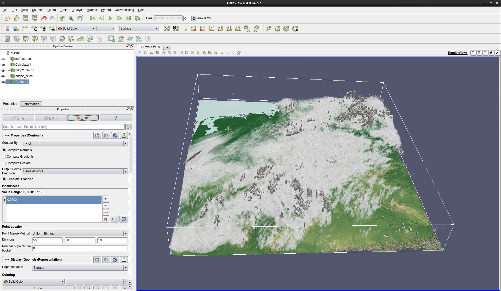Viewport: 501px width, 291px height.
Task: Click the Go to last frame icon
Action: (128, 18)
